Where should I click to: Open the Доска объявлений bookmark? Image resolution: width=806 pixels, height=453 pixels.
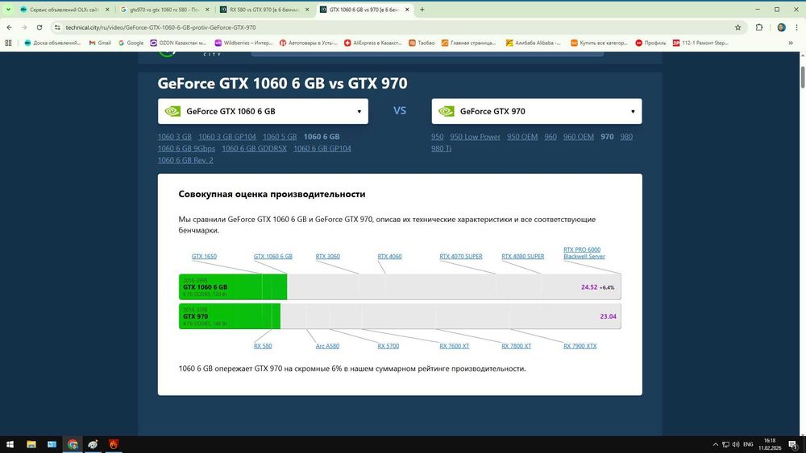tap(52, 43)
